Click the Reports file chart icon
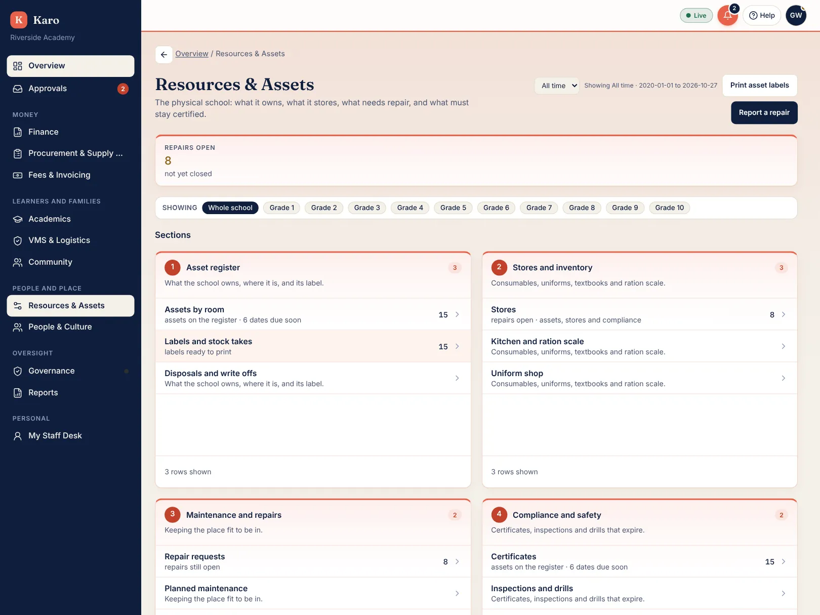This screenshot has width=820, height=615. [x=18, y=393]
